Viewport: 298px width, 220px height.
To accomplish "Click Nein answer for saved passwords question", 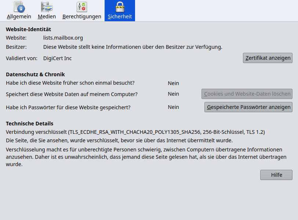I will click(173, 107).
